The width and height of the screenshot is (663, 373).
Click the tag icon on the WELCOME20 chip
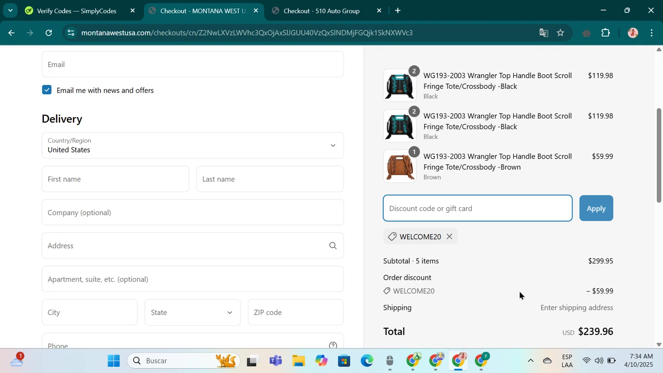pyautogui.click(x=392, y=236)
